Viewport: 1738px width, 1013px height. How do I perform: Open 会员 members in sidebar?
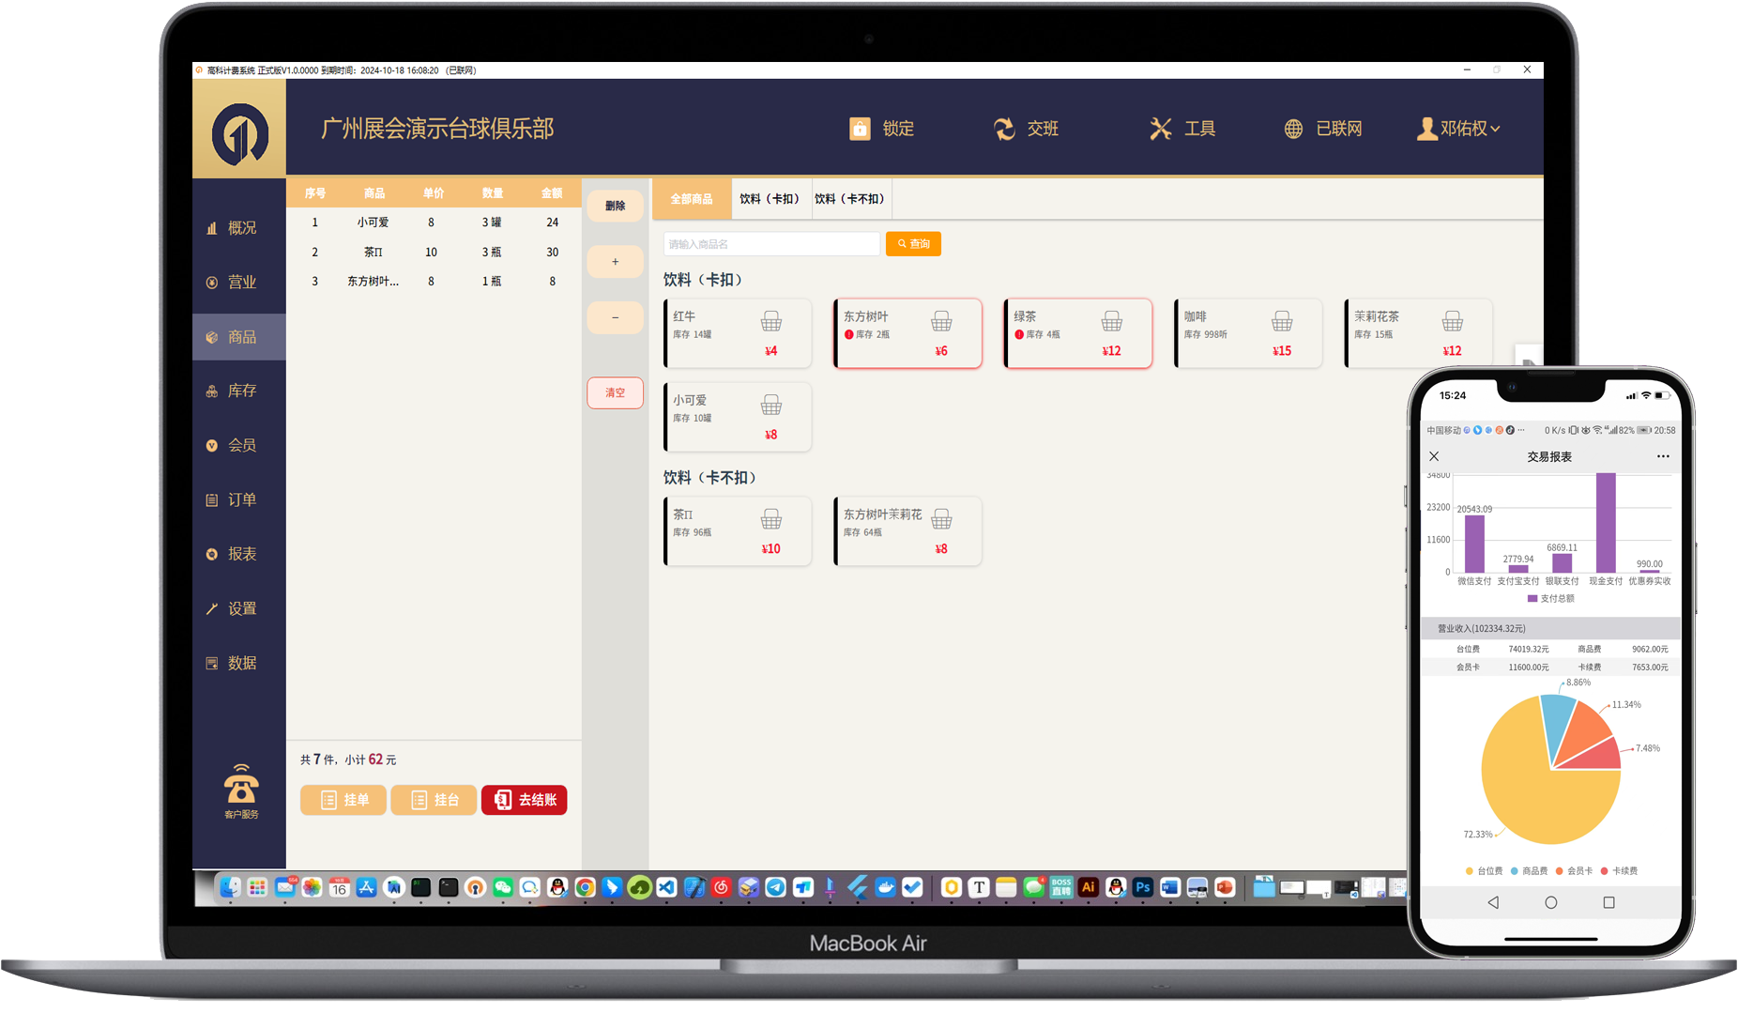[239, 445]
